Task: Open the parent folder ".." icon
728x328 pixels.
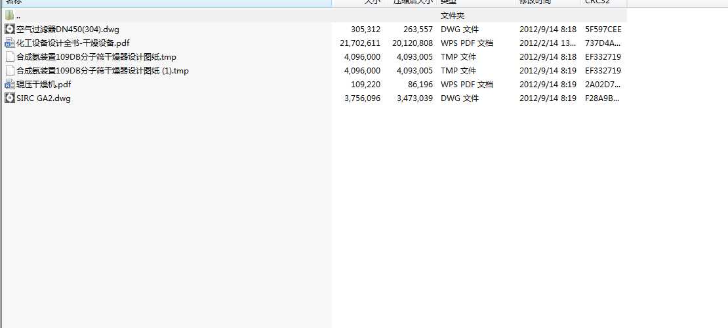Action: [9, 16]
